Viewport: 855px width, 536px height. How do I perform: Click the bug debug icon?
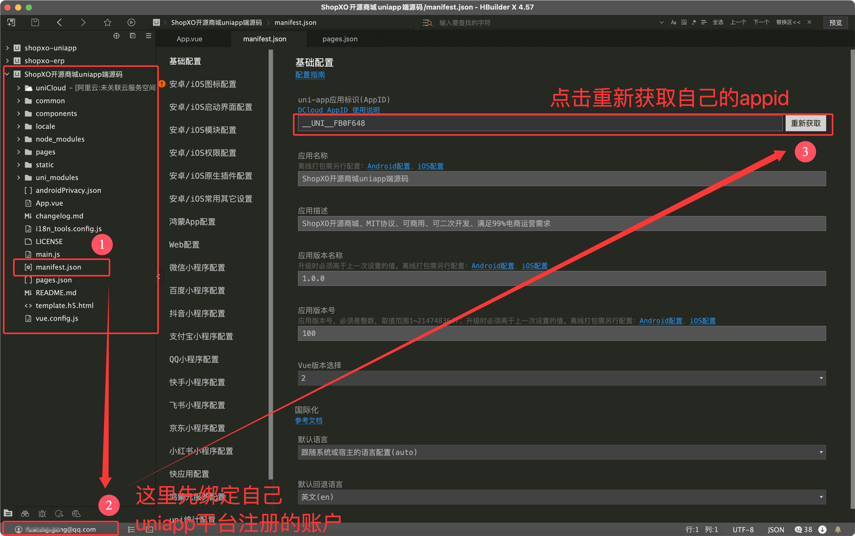click(x=42, y=513)
